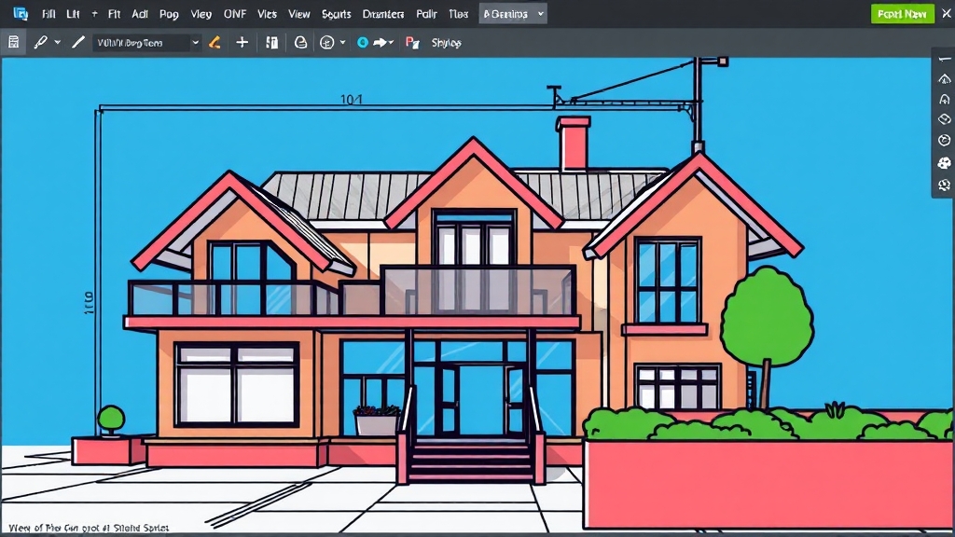Select the palette icon in right sidebar
This screenshot has height=537, width=955.
point(944,163)
